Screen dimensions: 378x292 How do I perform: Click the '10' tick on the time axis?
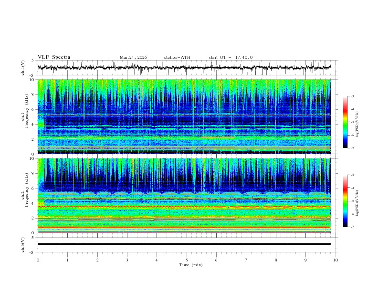(336, 260)
